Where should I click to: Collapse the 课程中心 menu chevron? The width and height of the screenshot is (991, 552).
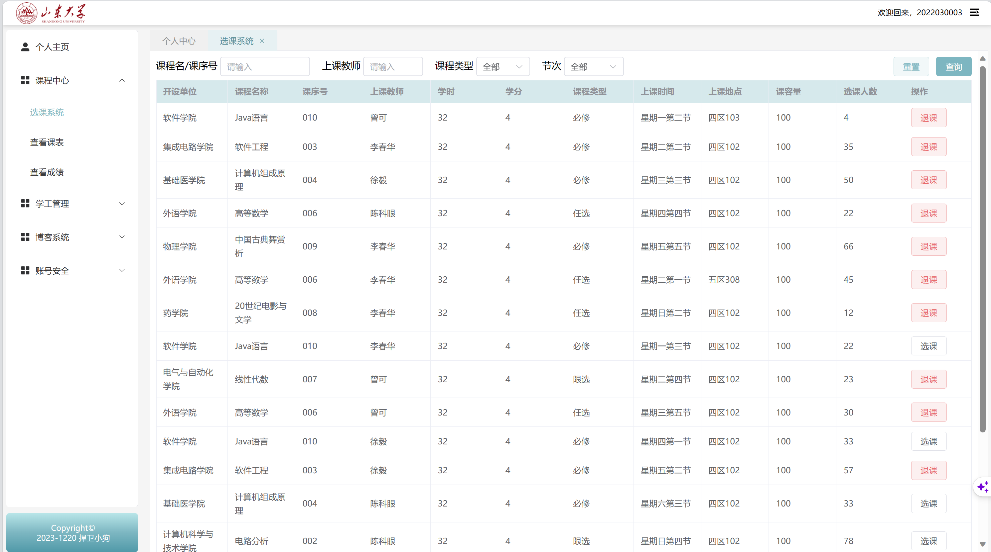pos(122,80)
